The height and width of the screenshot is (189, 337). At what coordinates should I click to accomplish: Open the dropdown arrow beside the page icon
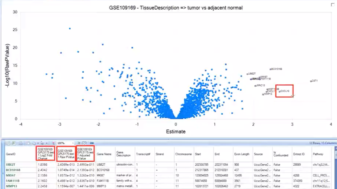click(38, 143)
